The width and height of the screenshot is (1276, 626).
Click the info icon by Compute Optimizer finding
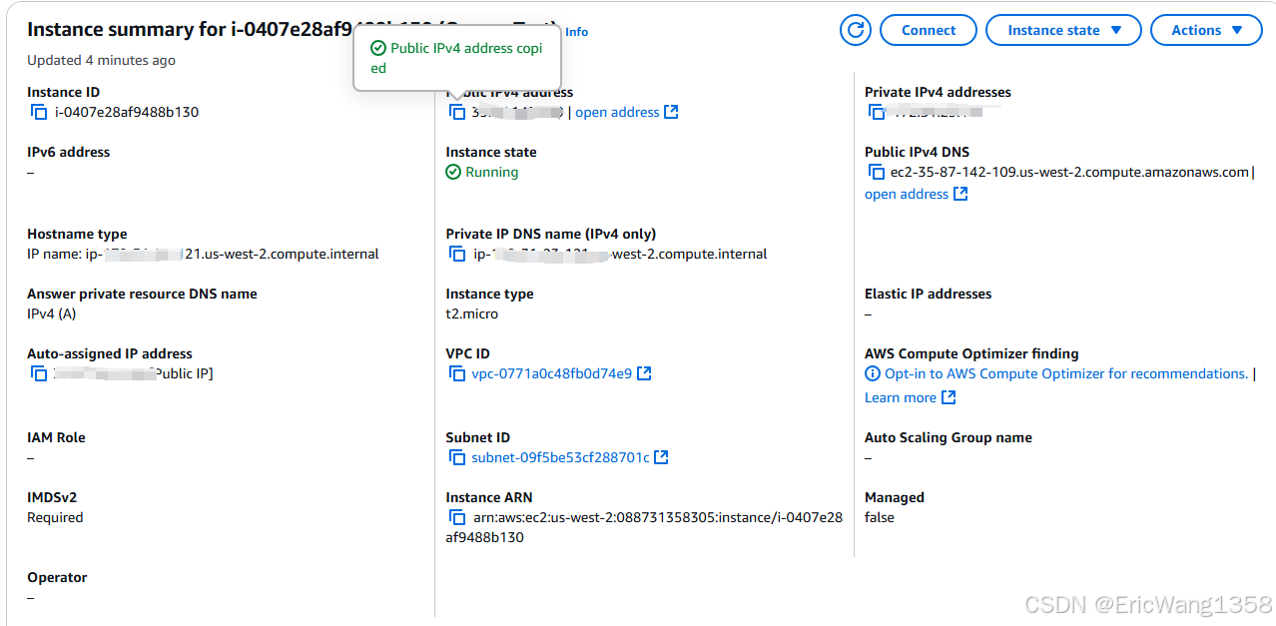click(873, 373)
